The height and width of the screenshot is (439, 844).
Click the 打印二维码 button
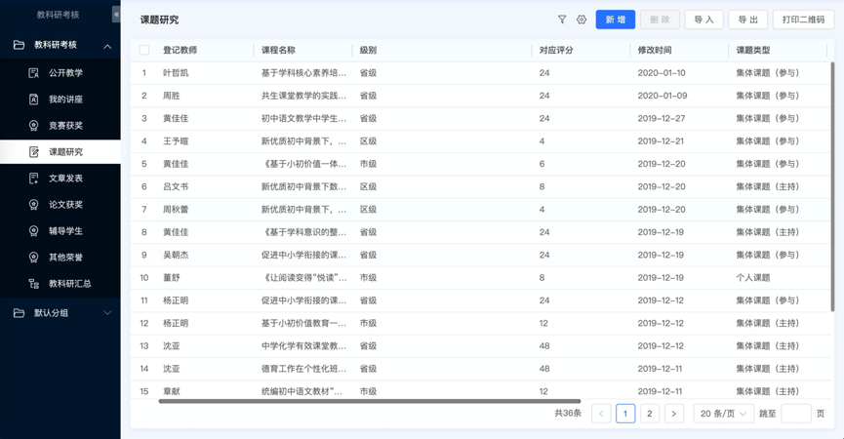pyautogui.click(x=803, y=20)
